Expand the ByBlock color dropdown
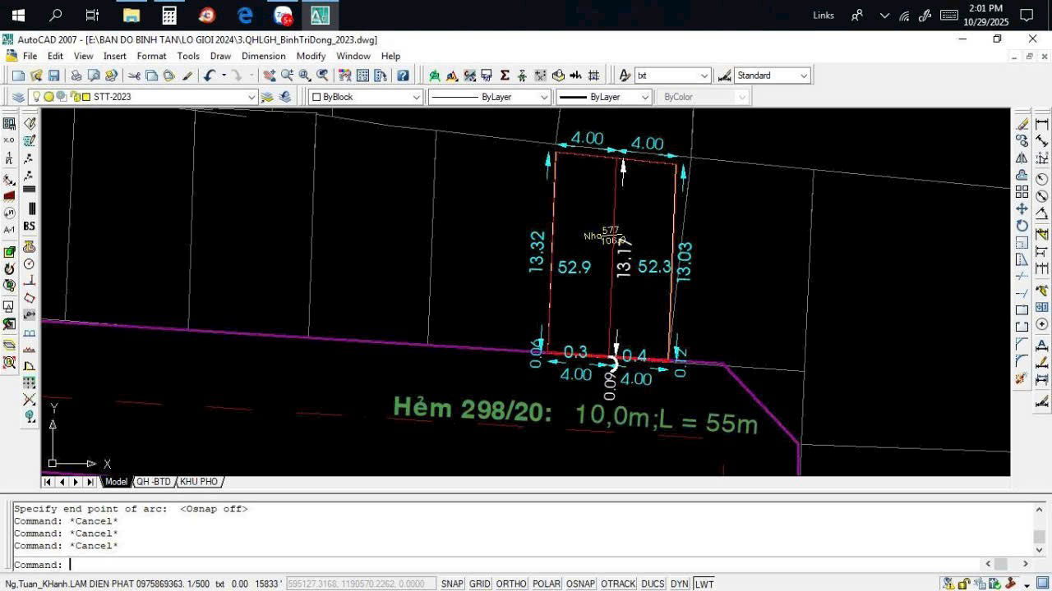Screen dimensions: 1052x591 416,97
